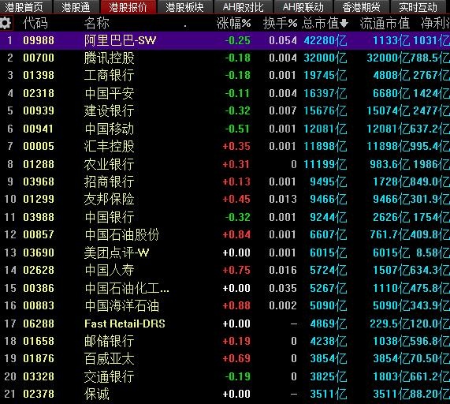Select 邮储银行 stock

click(x=109, y=341)
